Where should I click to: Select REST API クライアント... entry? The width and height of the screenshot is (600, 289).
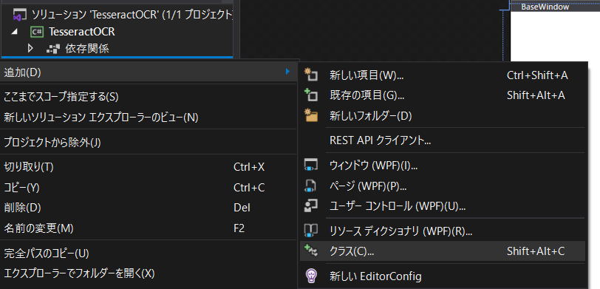point(443,140)
